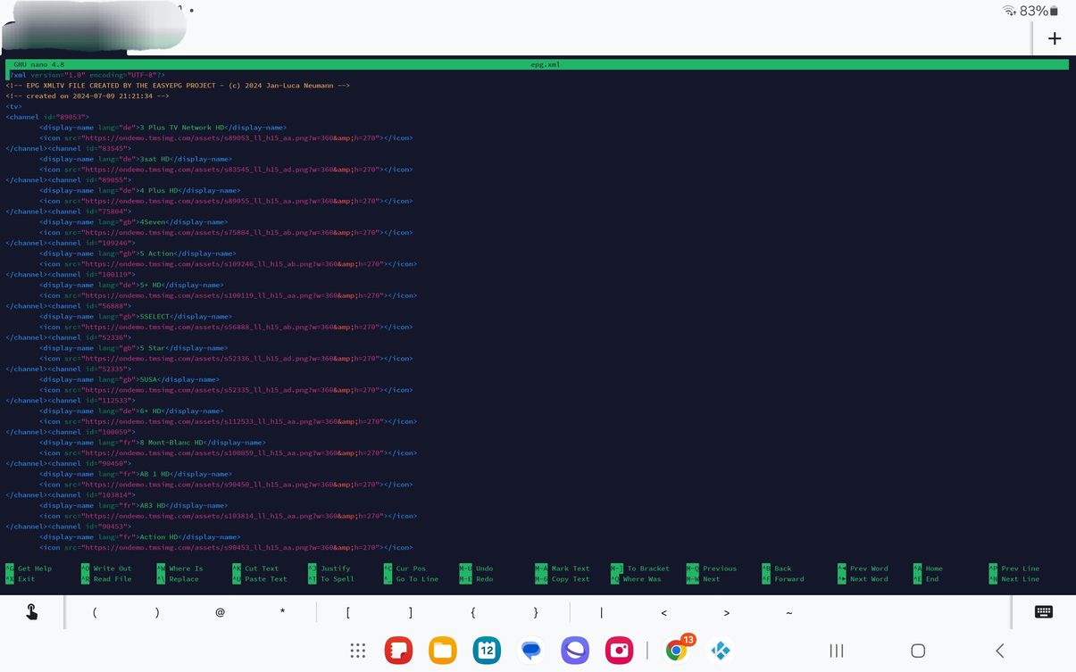Place cursor on 'AB 1 HD' display-name
This screenshot has height=672, width=1076.
(136, 474)
